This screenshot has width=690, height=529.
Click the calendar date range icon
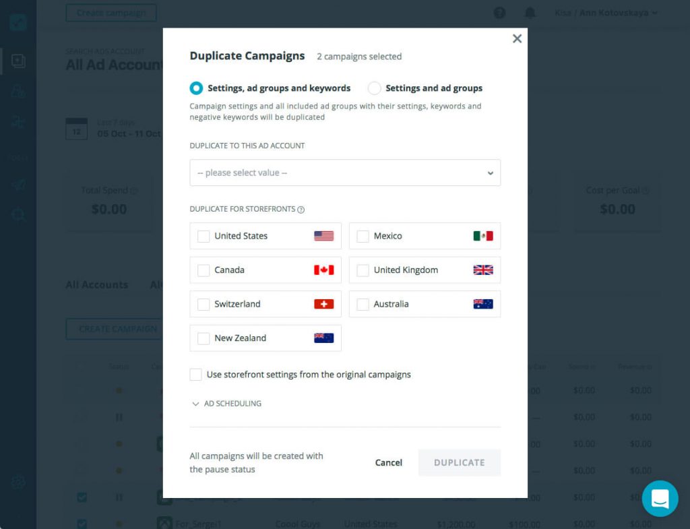point(76,129)
